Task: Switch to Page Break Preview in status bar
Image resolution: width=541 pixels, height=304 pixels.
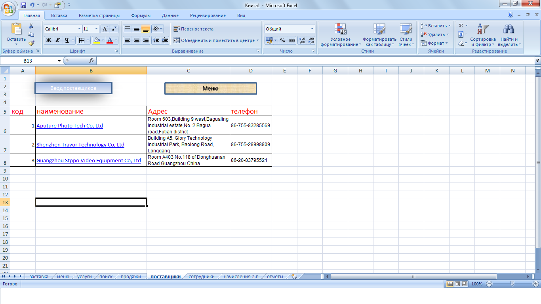Action: tap(464, 284)
